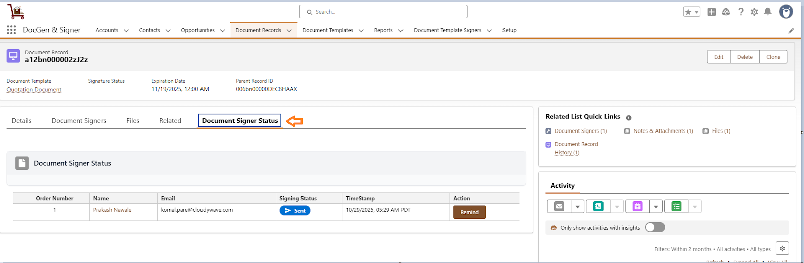Screen dimensions: 804x263
Task: Open the Notifications bell icon
Action: coord(768,12)
